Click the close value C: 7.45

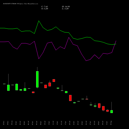click(x=45, y=7)
